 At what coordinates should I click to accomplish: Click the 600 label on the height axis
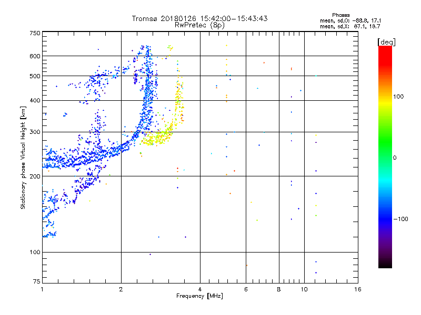coord(35,56)
